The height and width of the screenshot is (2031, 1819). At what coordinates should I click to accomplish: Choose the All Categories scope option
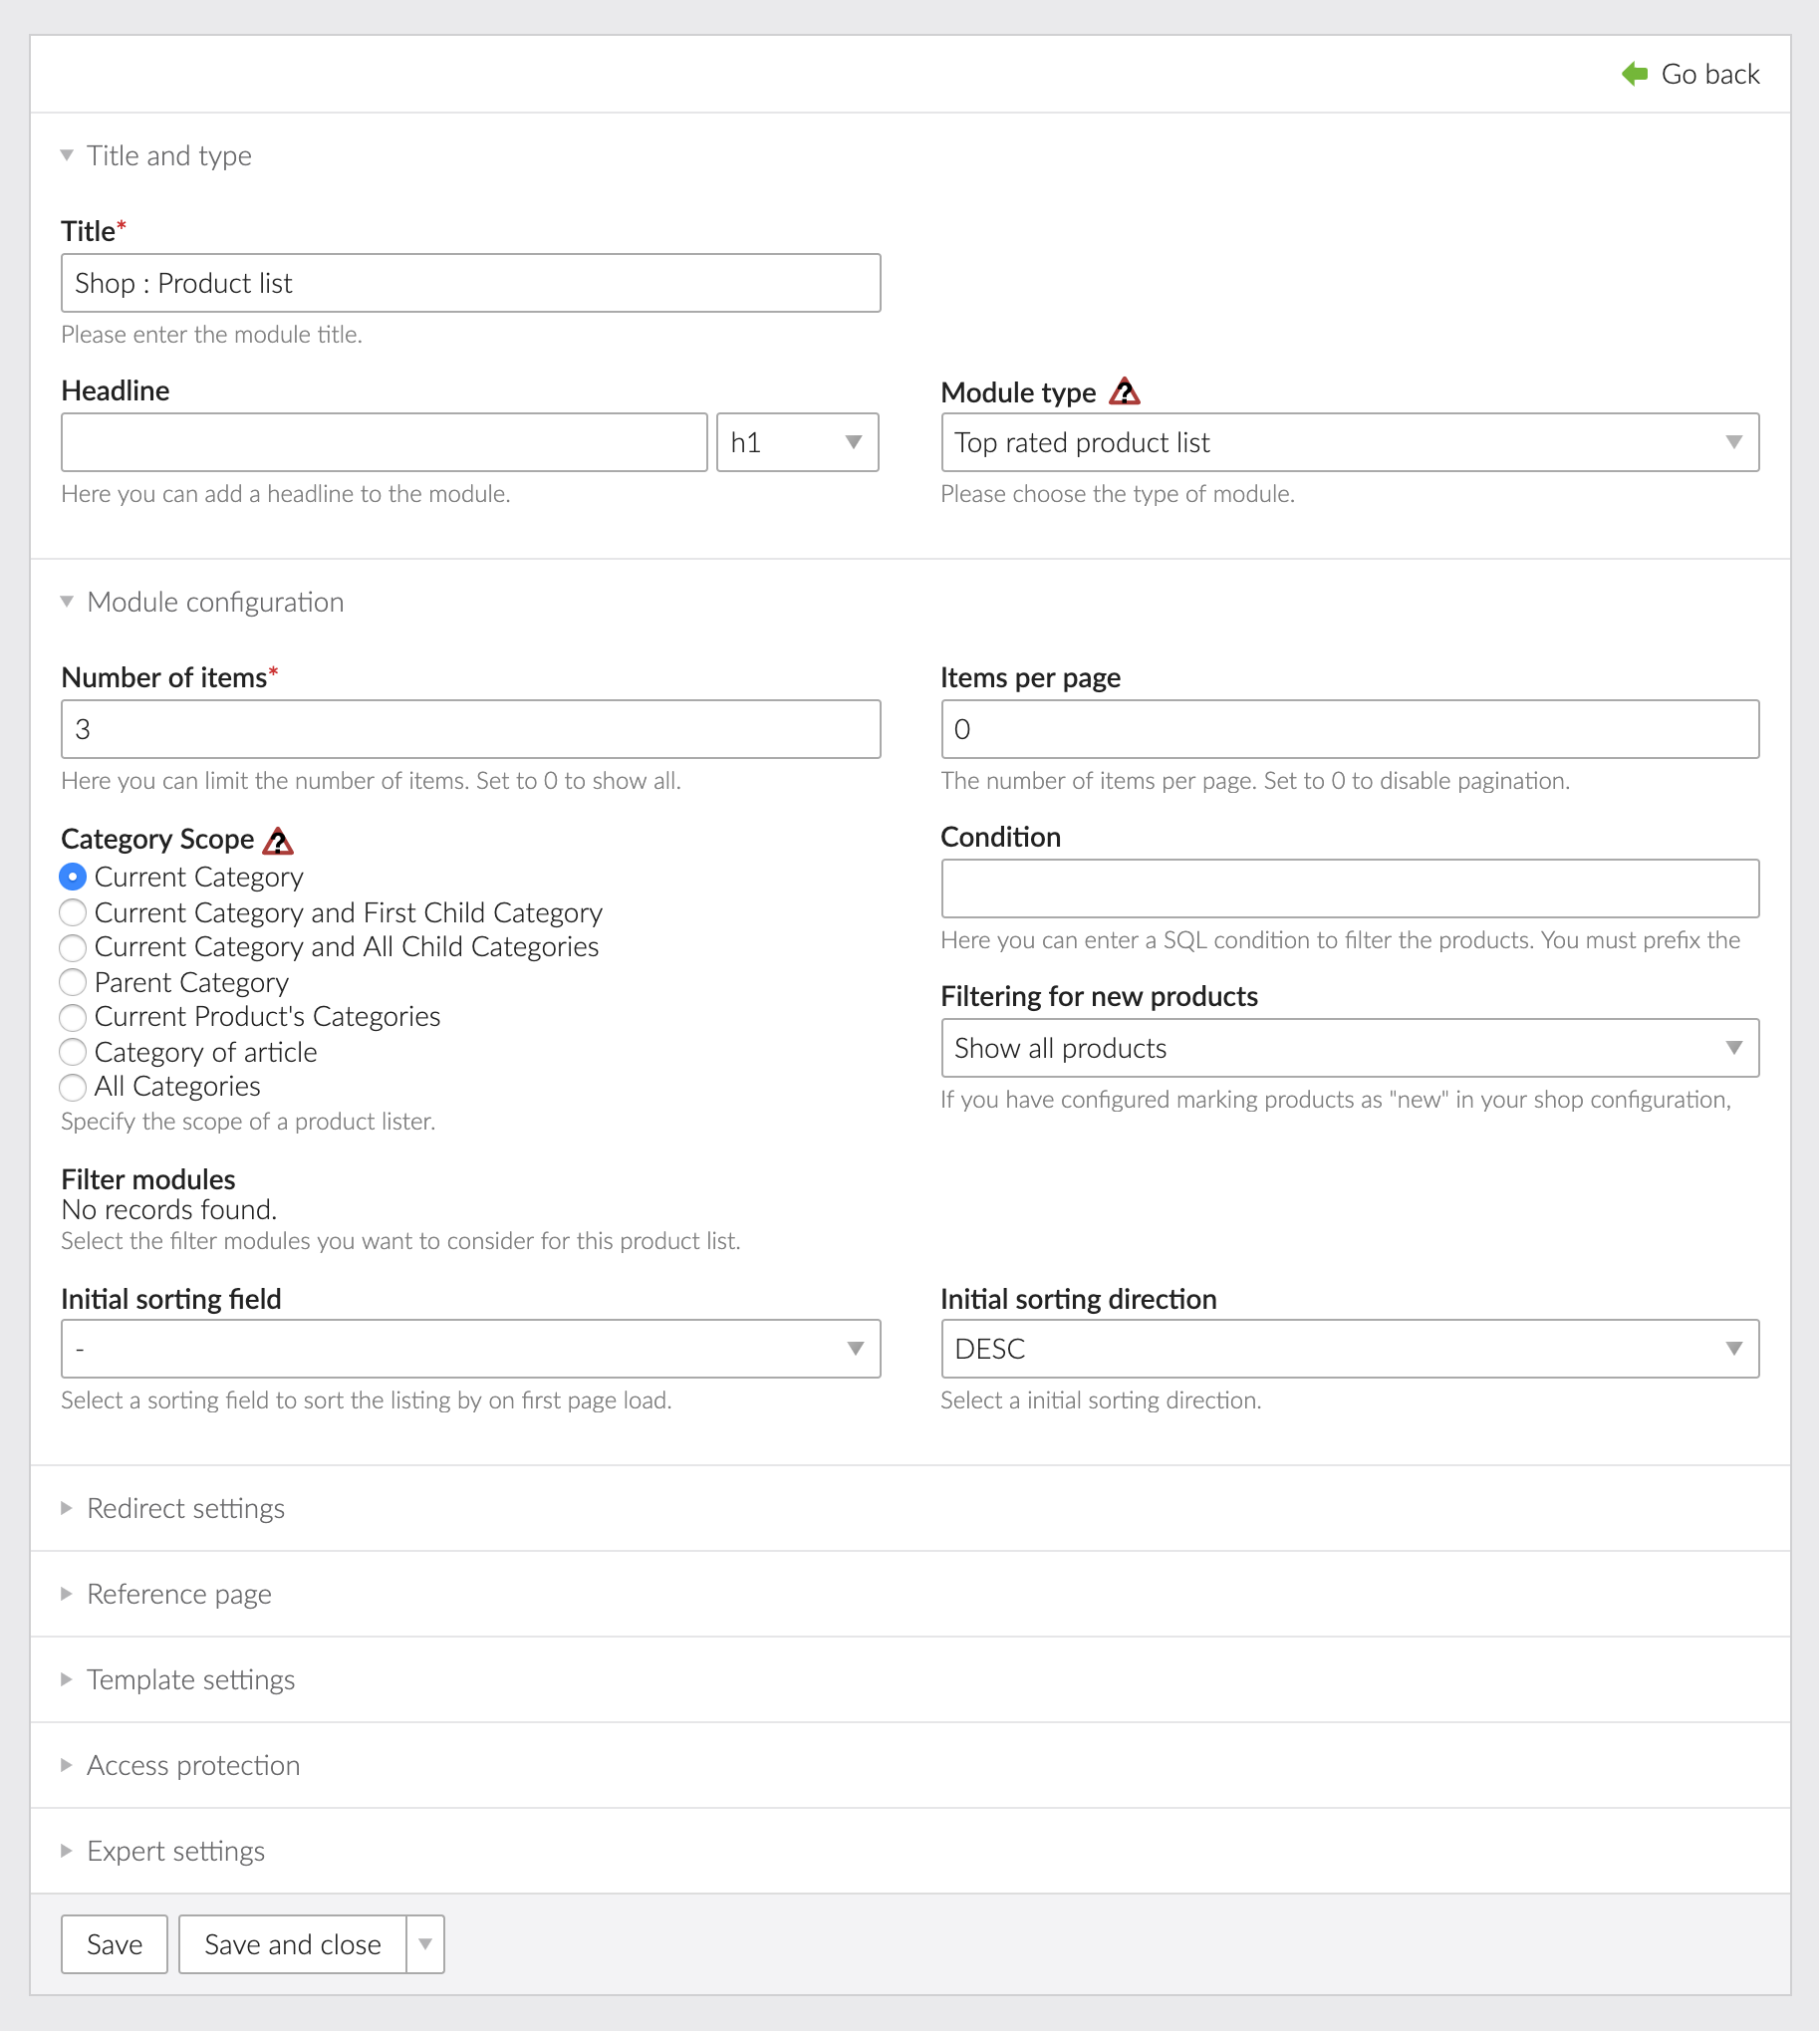(73, 1087)
